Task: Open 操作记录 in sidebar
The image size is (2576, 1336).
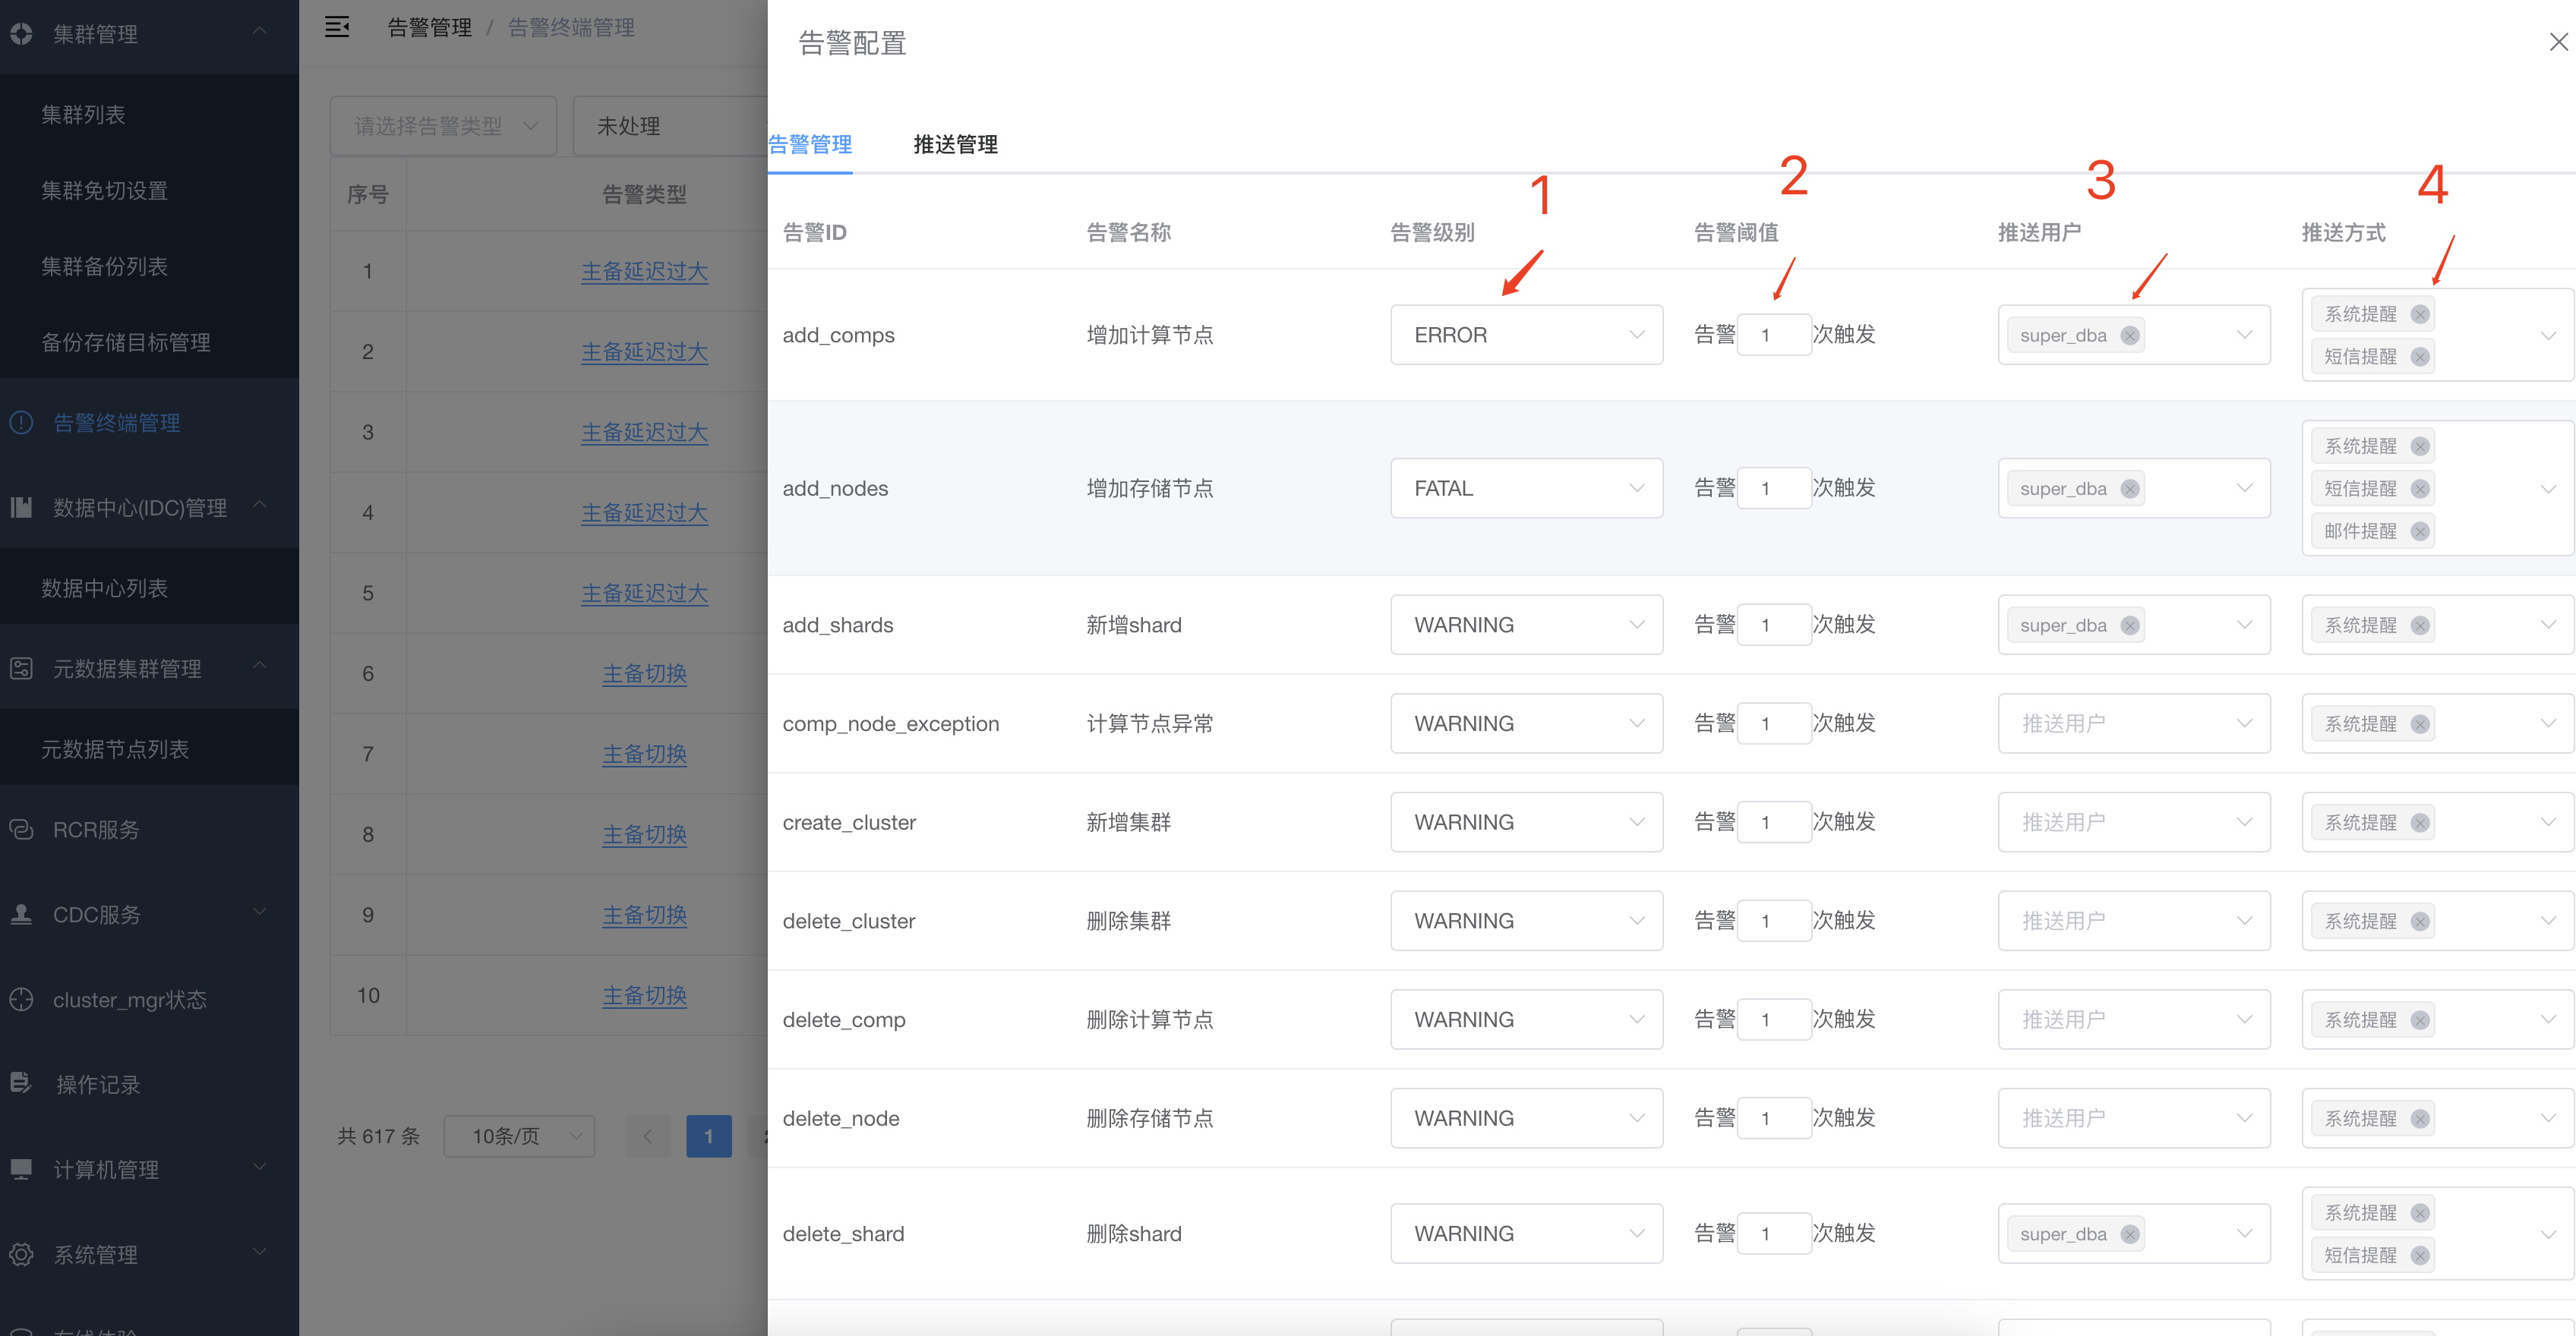Action: 98,1084
